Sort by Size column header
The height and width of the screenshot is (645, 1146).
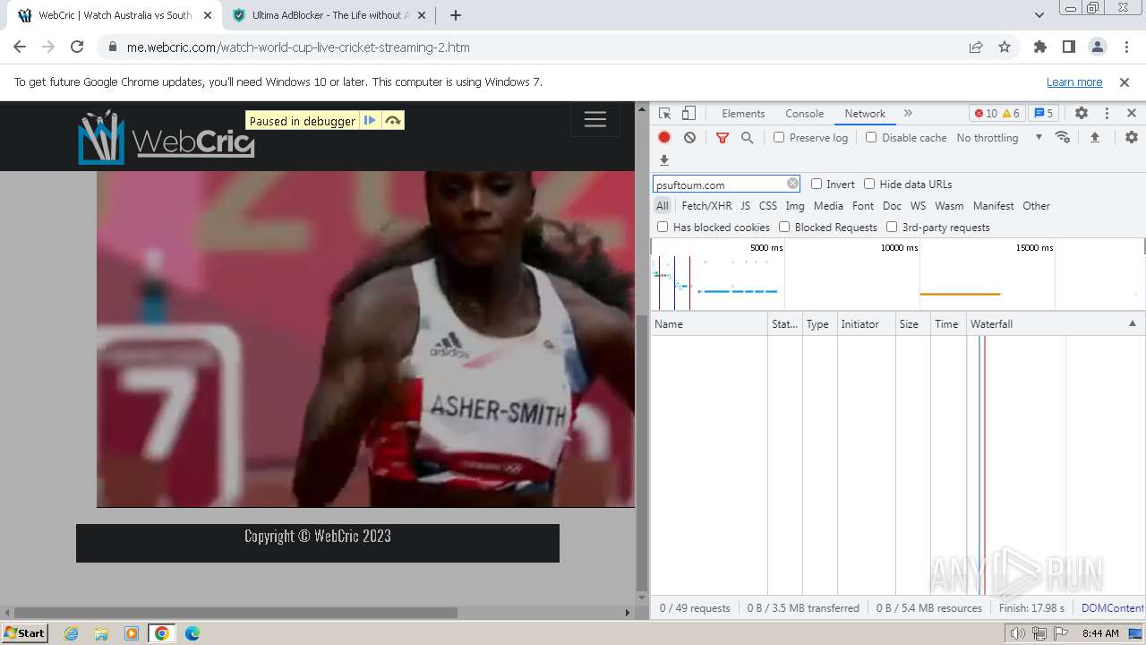point(913,323)
